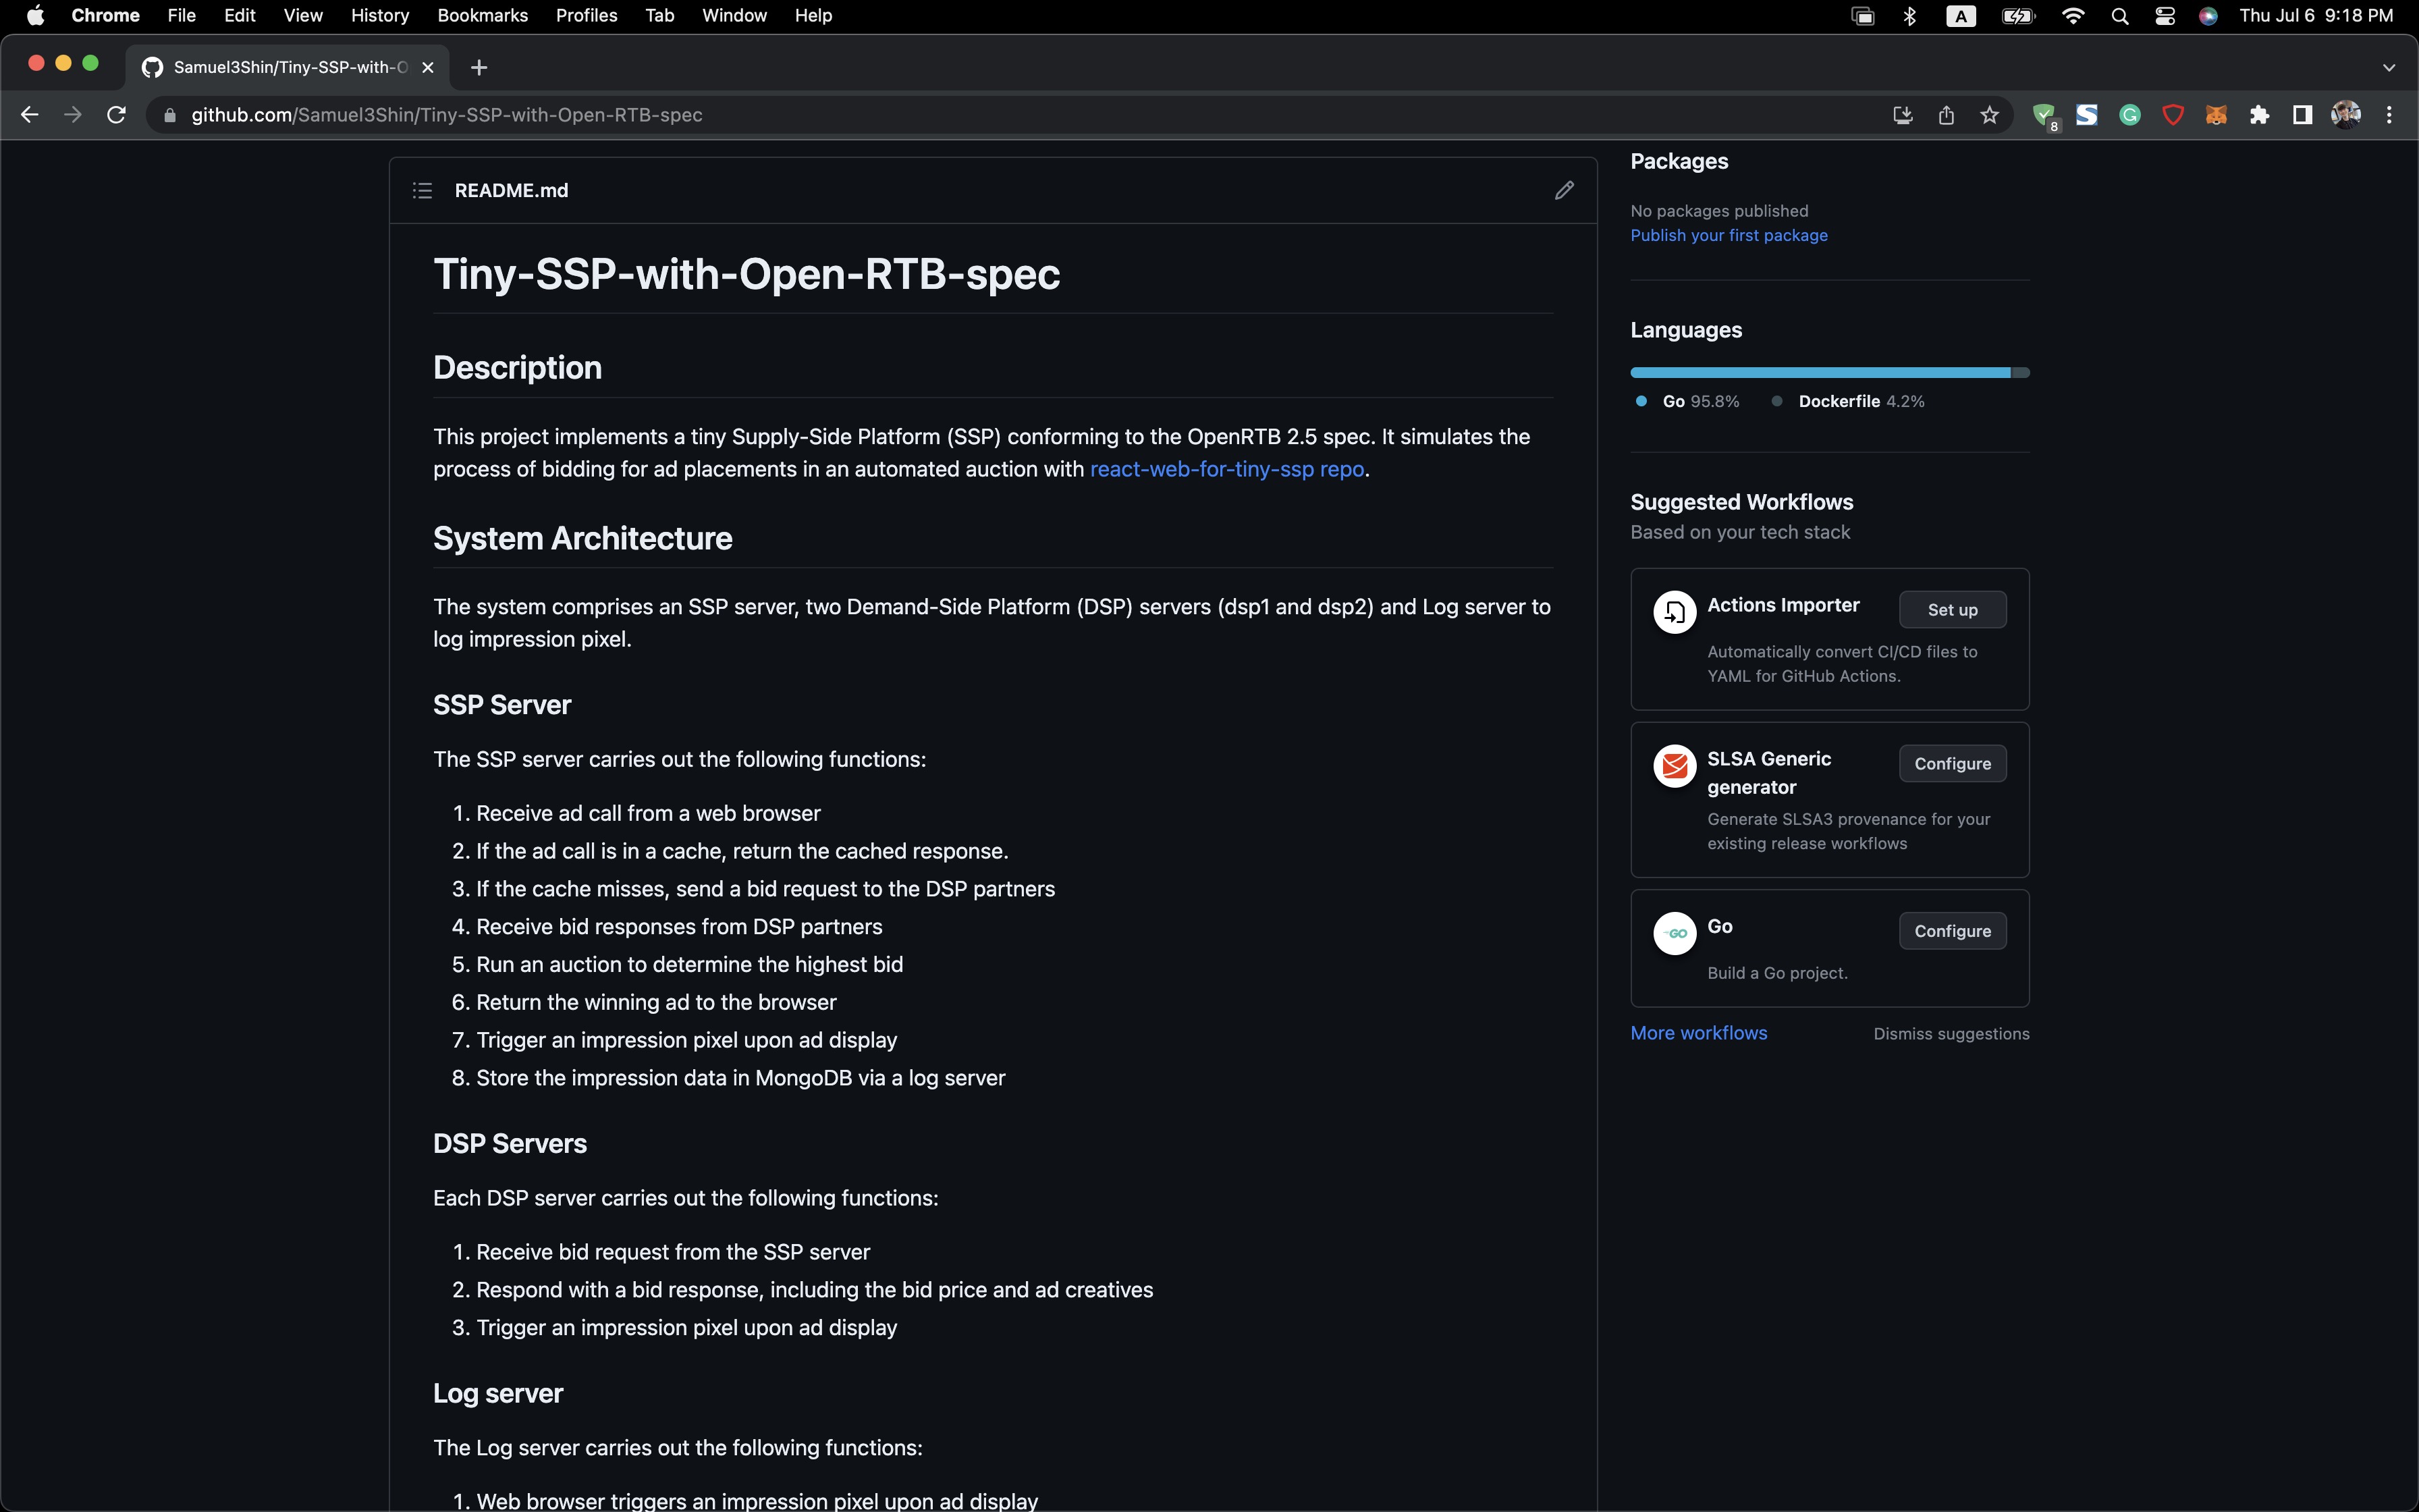Viewport: 2419px width, 1512px height.
Task: Open the History menu
Action: (380, 16)
